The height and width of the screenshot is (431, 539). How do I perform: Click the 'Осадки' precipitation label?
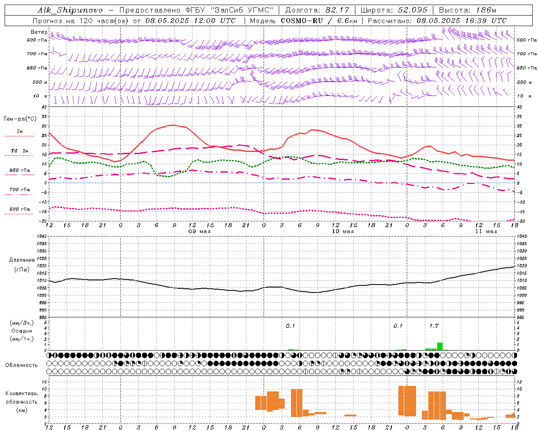click(x=22, y=331)
